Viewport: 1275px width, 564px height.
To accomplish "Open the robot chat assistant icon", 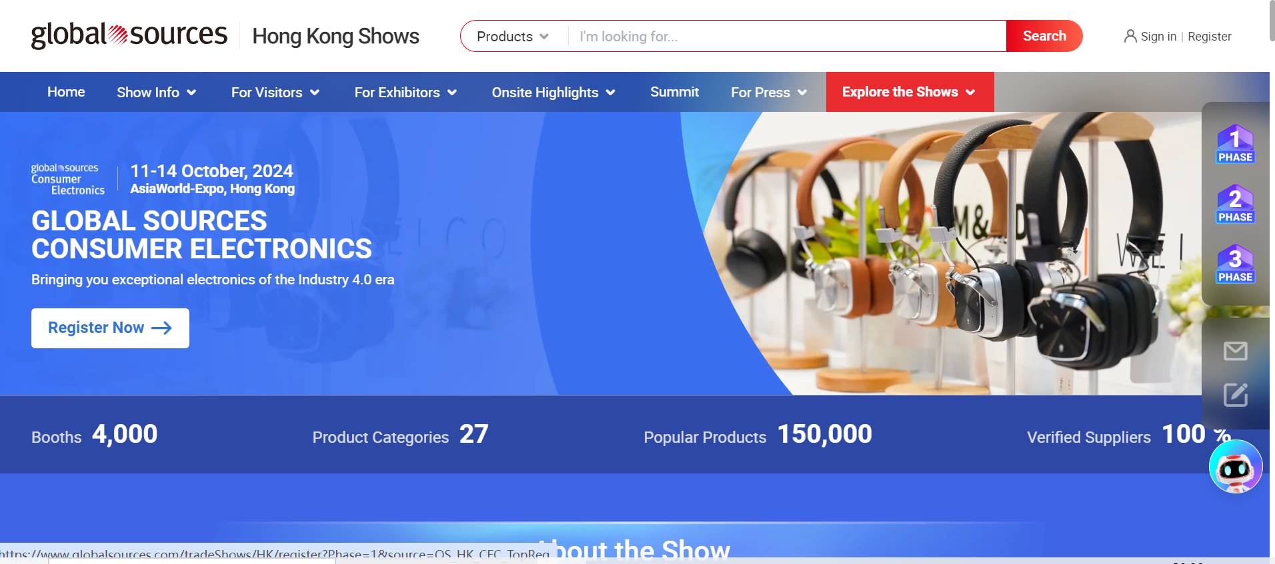I will point(1235,467).
